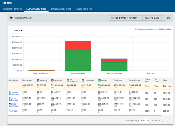Image resolution: width=175 pixels, height=126 pixels.
Task: Click Roscoe Schneider's red declined bar segment
Action: click(78, 45)
